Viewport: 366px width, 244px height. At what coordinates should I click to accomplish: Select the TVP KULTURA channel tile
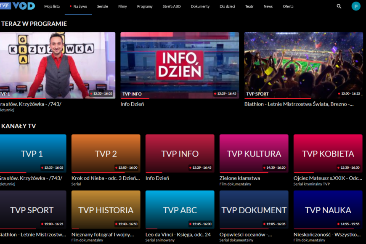tap(254, 153)
